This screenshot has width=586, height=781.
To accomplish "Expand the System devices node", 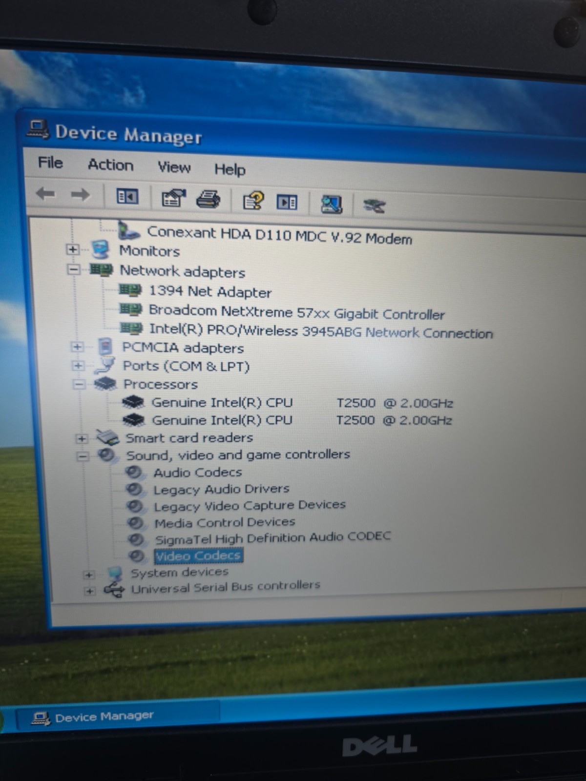I will pyautogui.click(x=88, y=575).
